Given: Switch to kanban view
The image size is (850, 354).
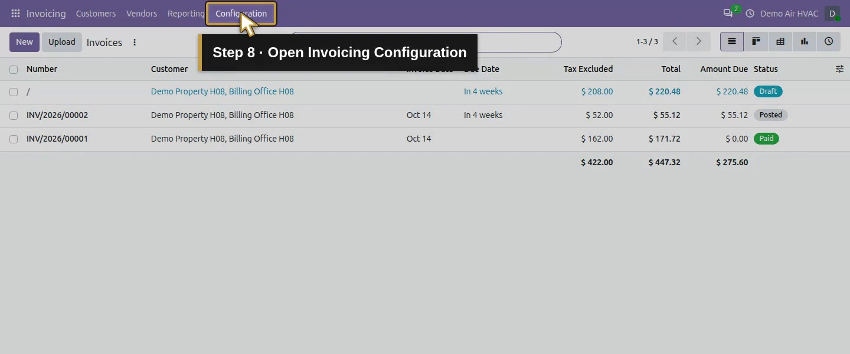Looking at the screenshot, I should coord(756,41).
